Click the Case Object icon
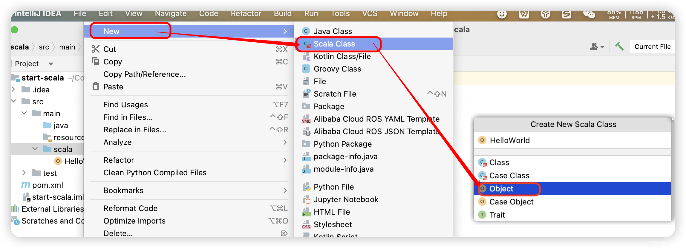This screenshot has width=686, height=248. click(482, 202)
